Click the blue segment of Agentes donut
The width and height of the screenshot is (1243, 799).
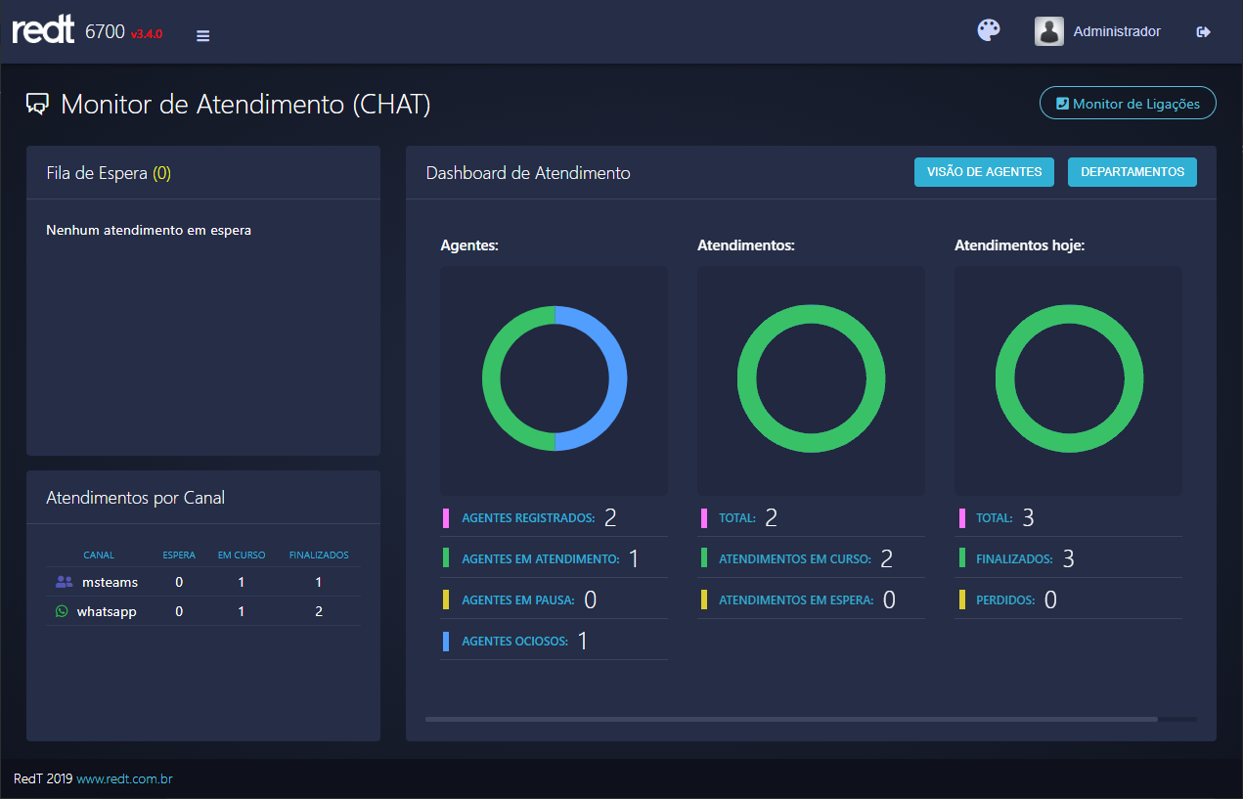tap(617, 378)
